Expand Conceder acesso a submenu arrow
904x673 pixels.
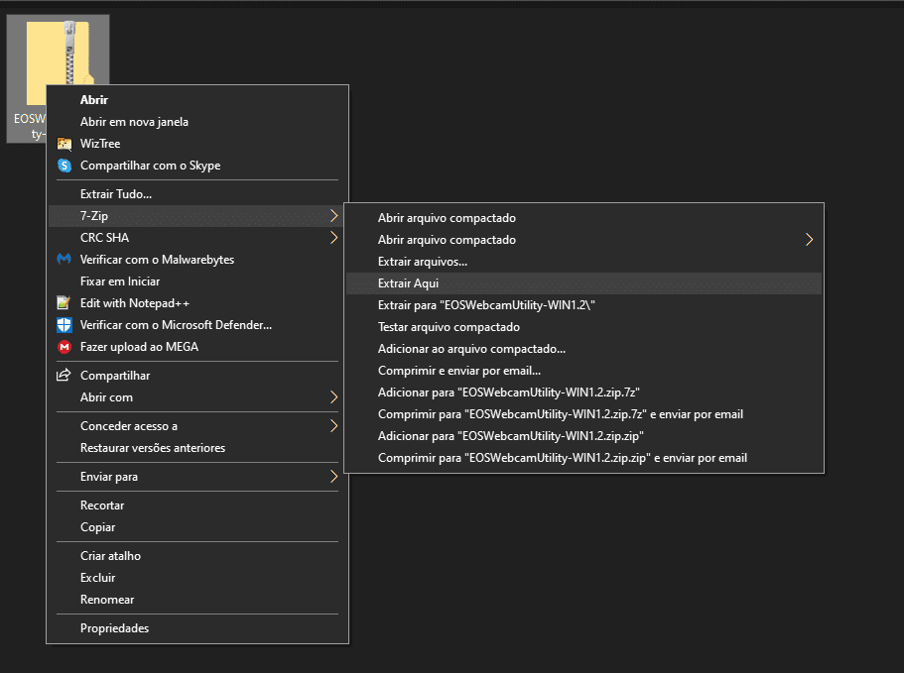click(332, 426)
